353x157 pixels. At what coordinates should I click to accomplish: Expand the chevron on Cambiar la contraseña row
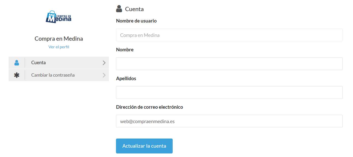[104, 75]
